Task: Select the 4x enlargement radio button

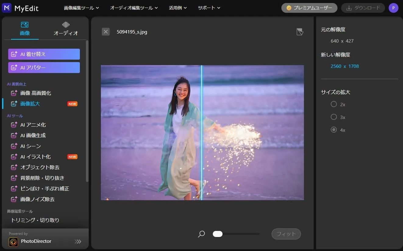Action: click(x=334, y=130)
